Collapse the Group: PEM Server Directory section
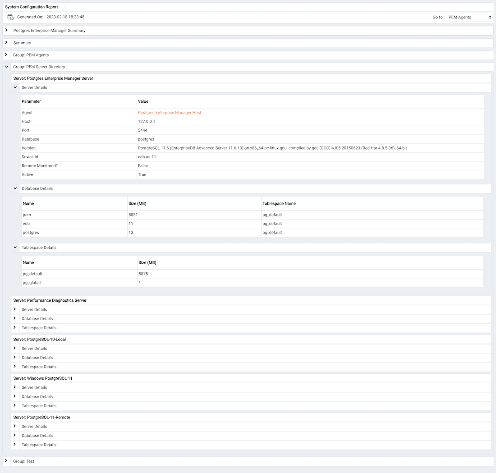Viewport: 496px width, 473px height. point(6,66)
